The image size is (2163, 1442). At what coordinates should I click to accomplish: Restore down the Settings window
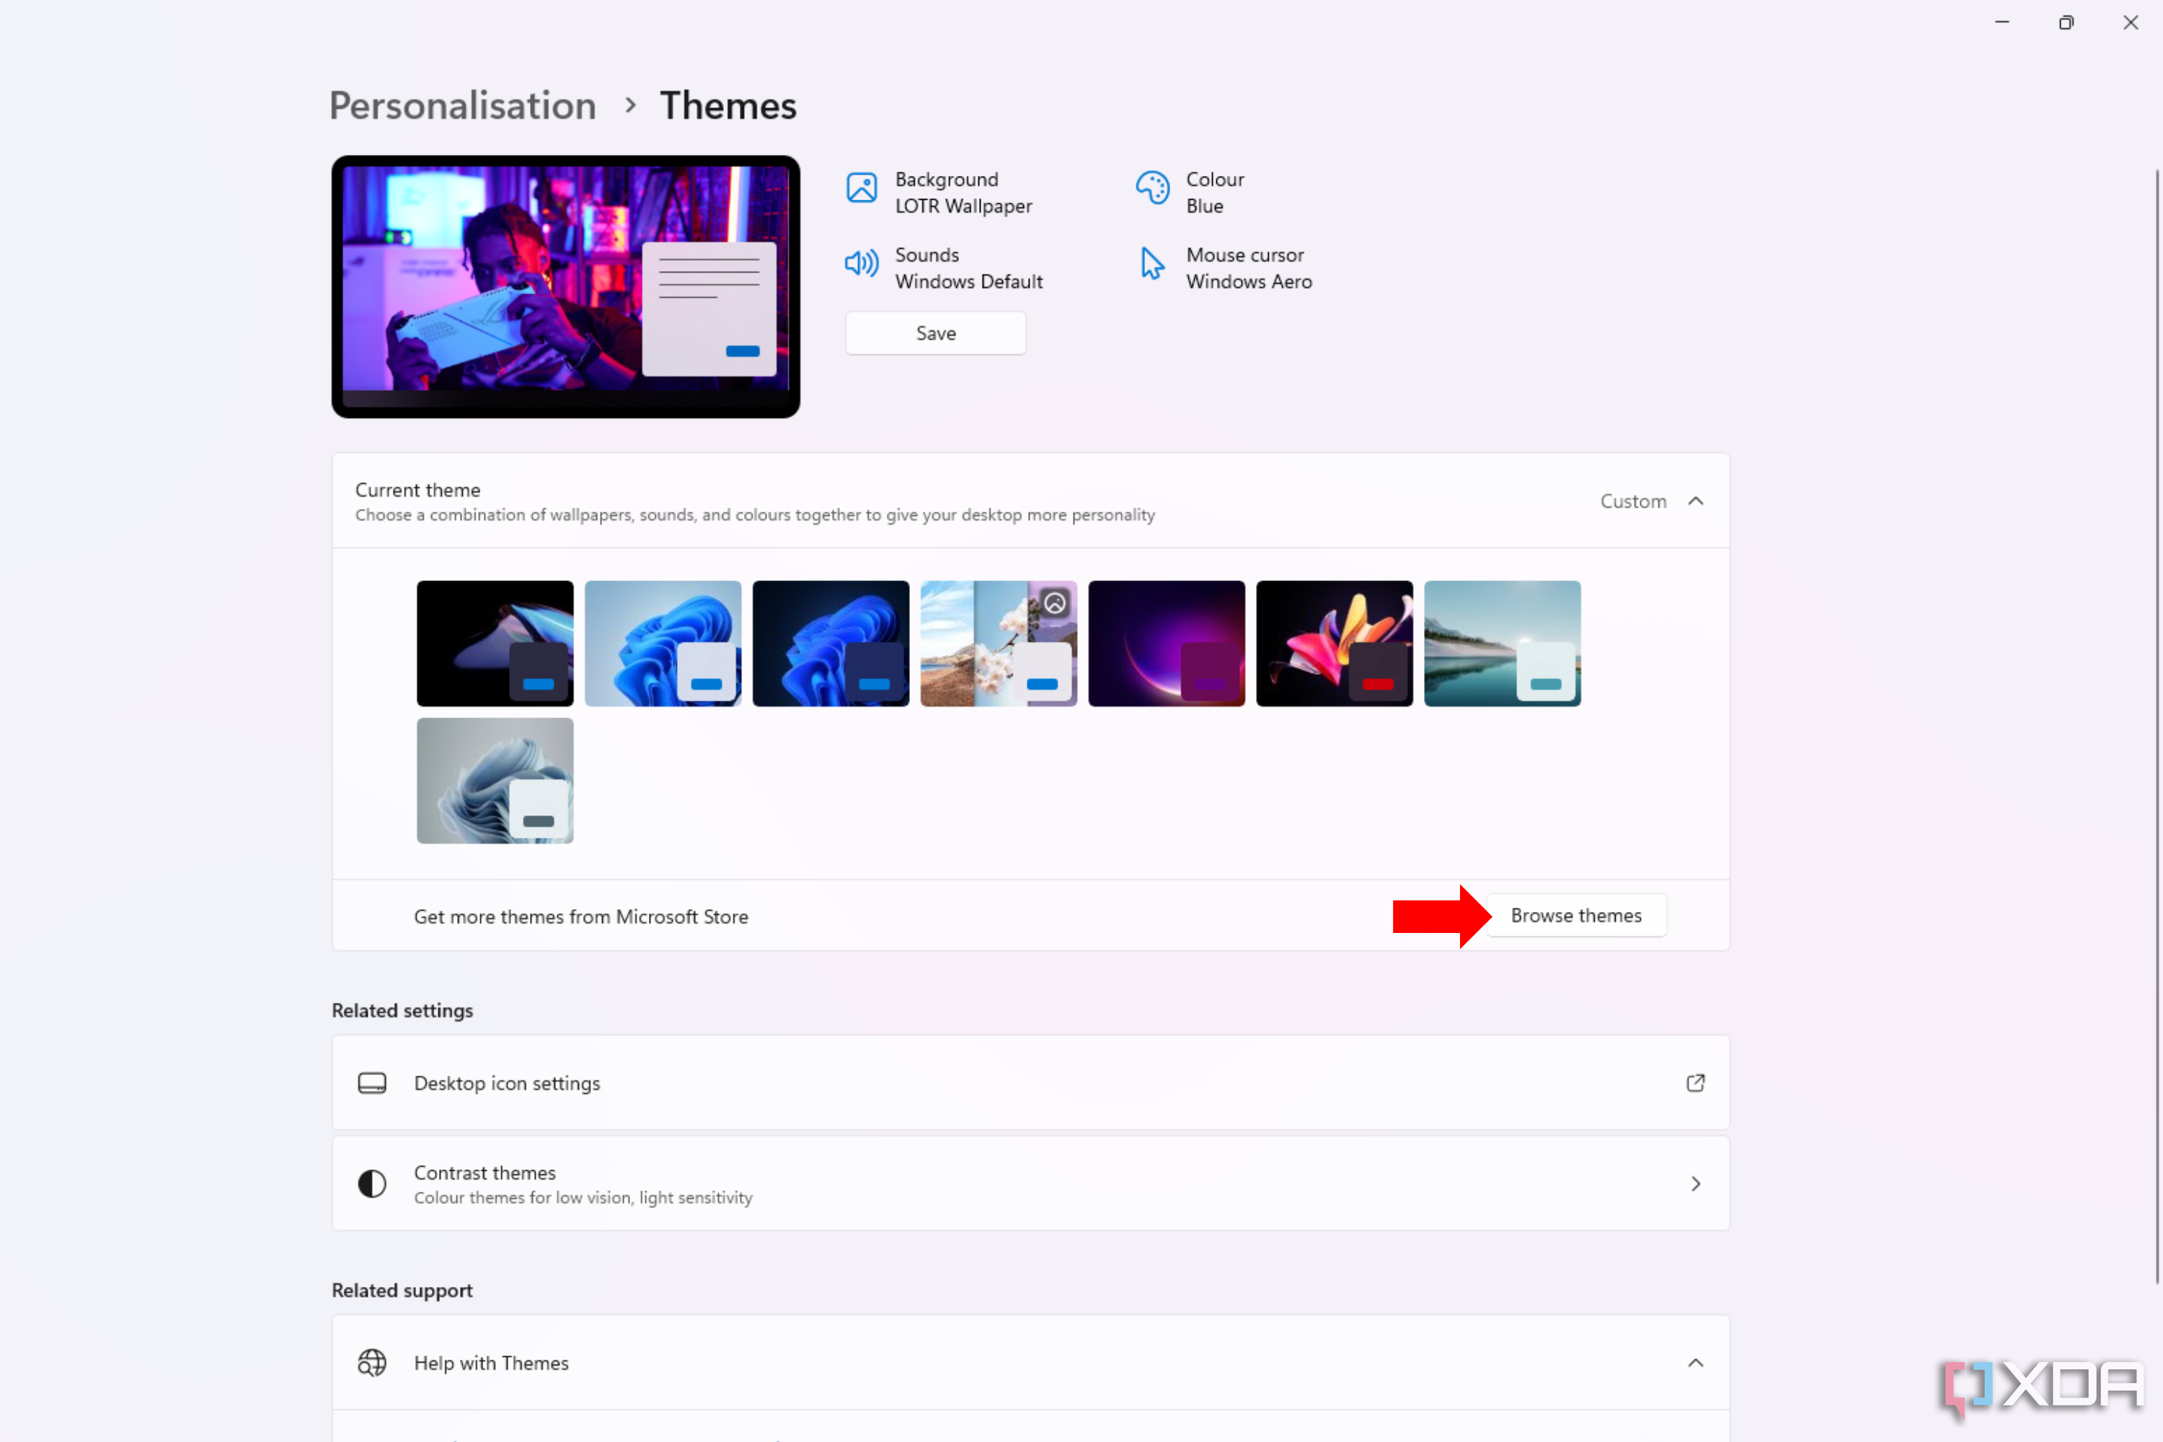[x=2066, y=22]
